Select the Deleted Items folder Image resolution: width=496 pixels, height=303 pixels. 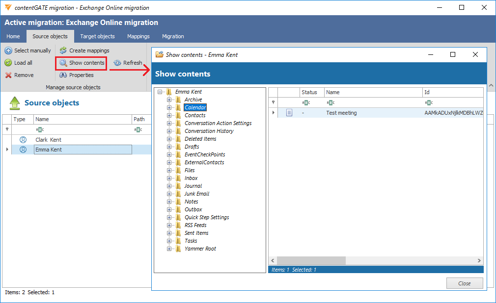[x=200, y=139]
